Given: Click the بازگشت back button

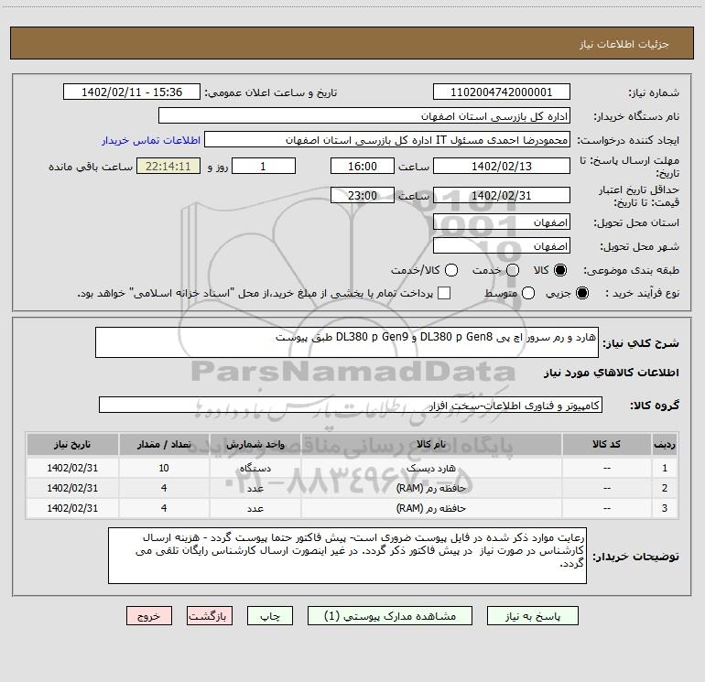Looking at the screenshot, I should pos(210,616).
